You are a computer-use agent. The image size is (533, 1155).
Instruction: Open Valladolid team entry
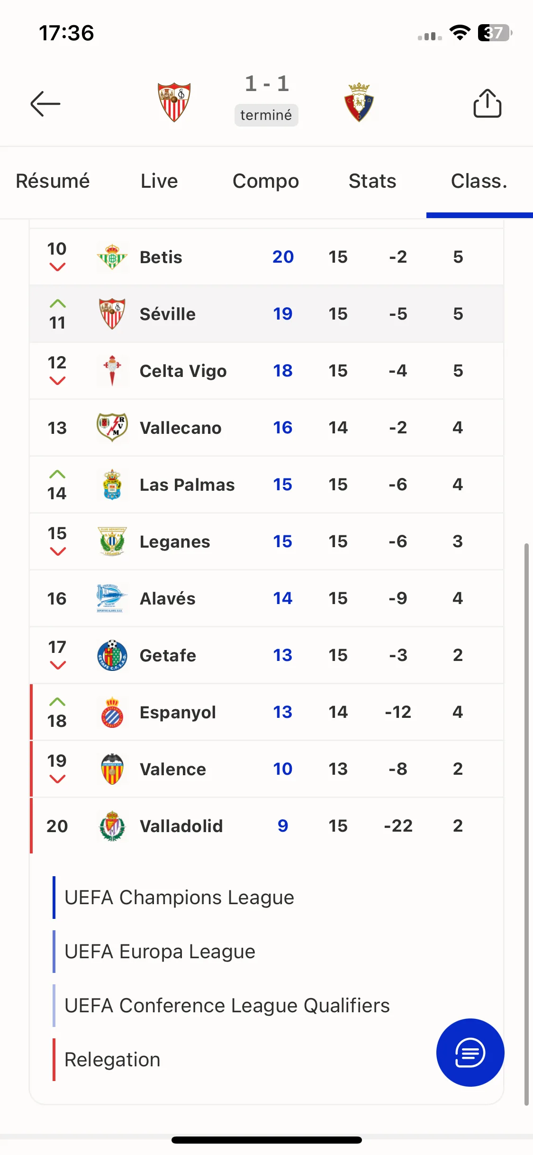pyautogui.click(x=266, y=826)
